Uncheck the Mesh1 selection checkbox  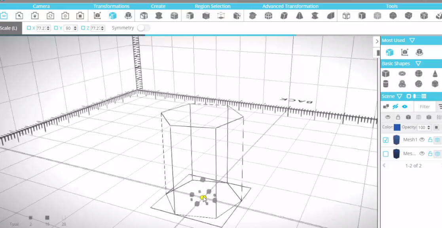(386, 140)
